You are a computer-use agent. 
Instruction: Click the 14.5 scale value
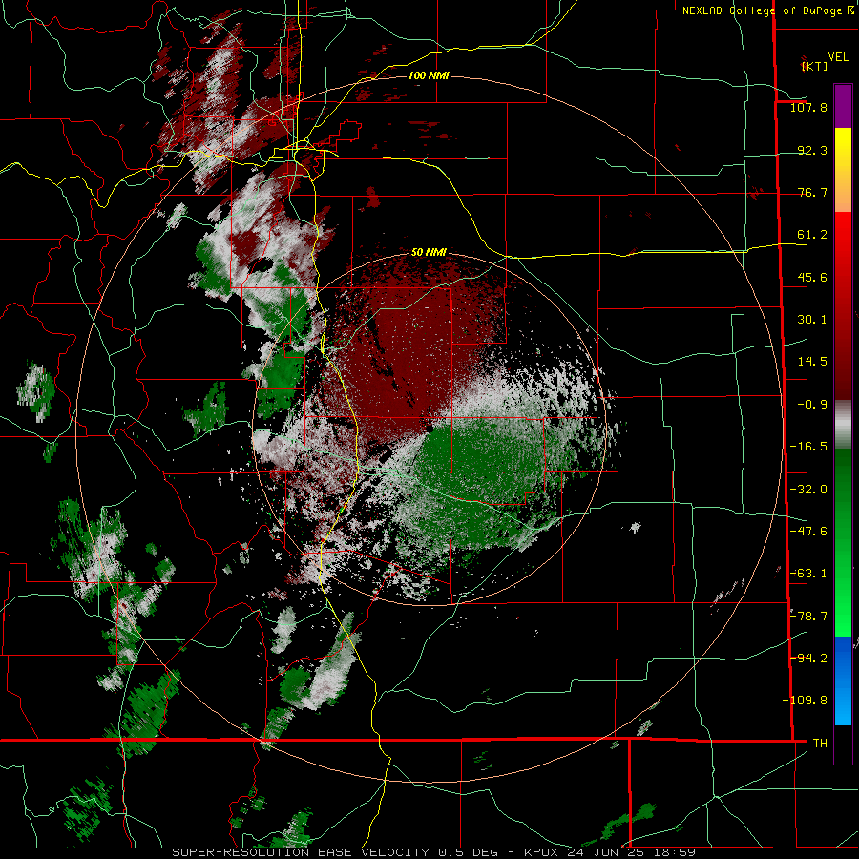[x=812, y=362]
